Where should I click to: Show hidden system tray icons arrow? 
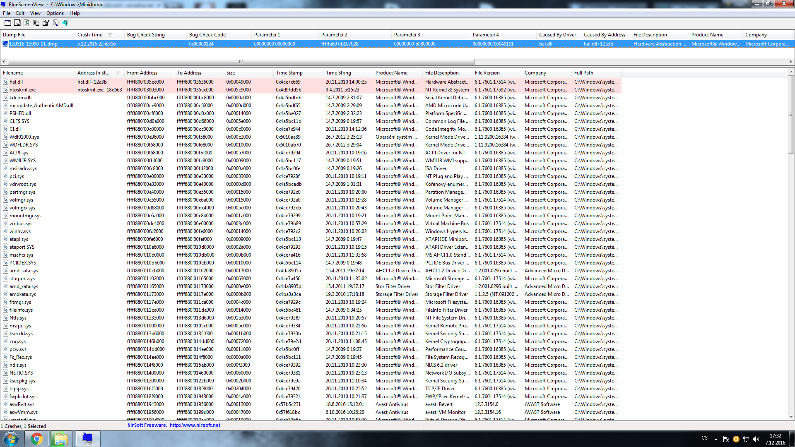tap(716, 439)
